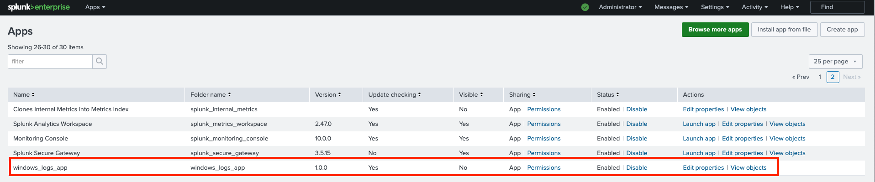Click the 'Showing 26-30 of 30 items' text

[x=46, y=47]
